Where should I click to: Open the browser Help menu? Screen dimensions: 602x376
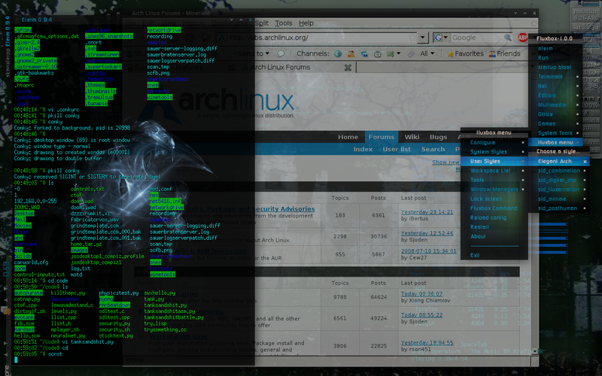306,23
